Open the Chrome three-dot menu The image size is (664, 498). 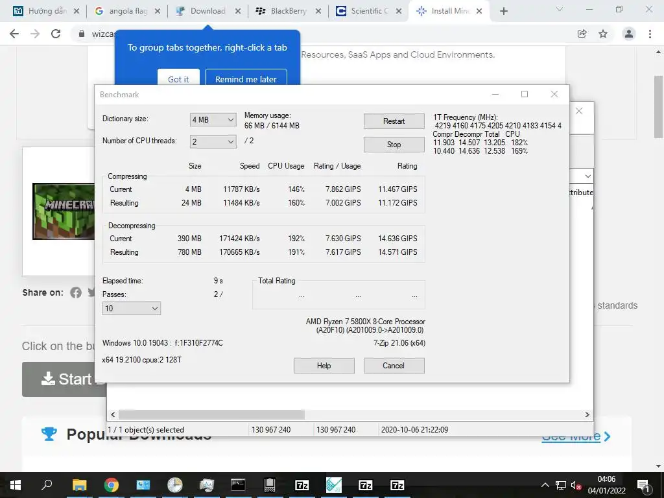point(650,34)
